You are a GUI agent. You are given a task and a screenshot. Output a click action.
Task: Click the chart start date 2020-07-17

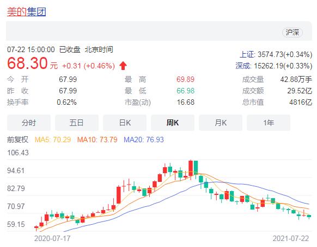coord(52,238)
